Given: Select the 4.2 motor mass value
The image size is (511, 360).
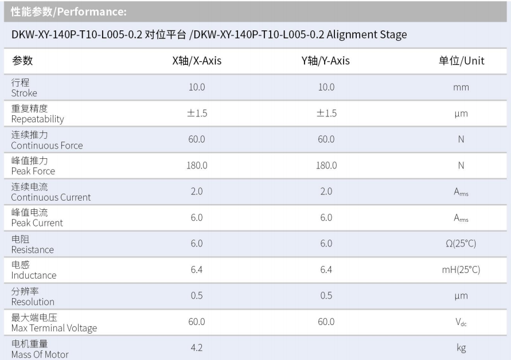Looking at the screenshot, I should coord(197,347).
